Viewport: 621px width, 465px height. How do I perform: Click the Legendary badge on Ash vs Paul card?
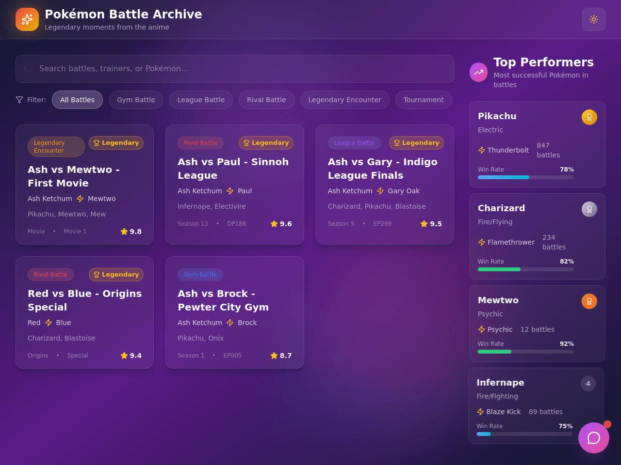pos(266,143)
